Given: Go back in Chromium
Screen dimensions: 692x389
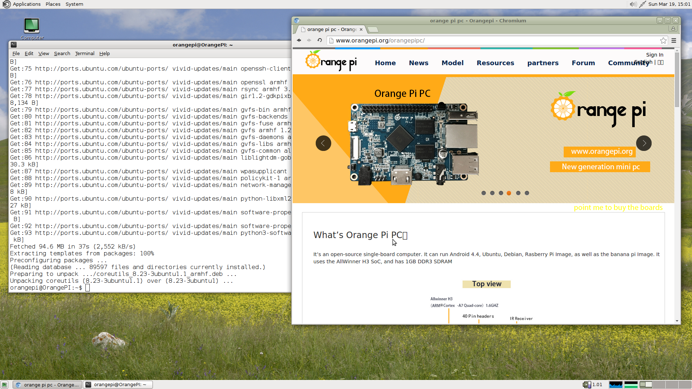Looking at the screenshot, I should 299,40.
